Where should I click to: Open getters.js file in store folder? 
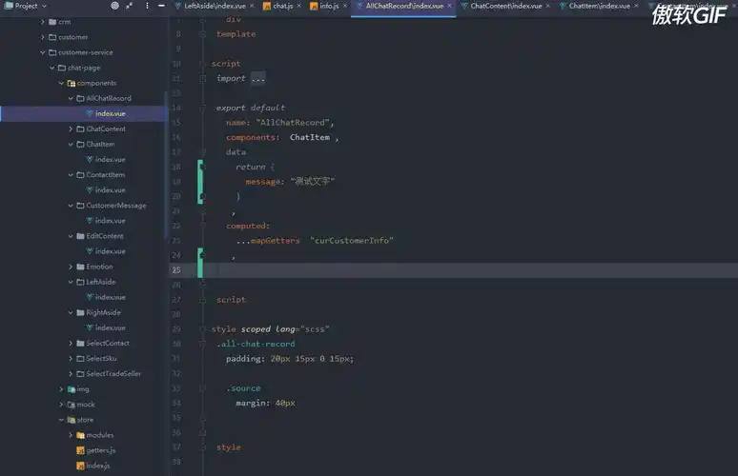(100, 449)
